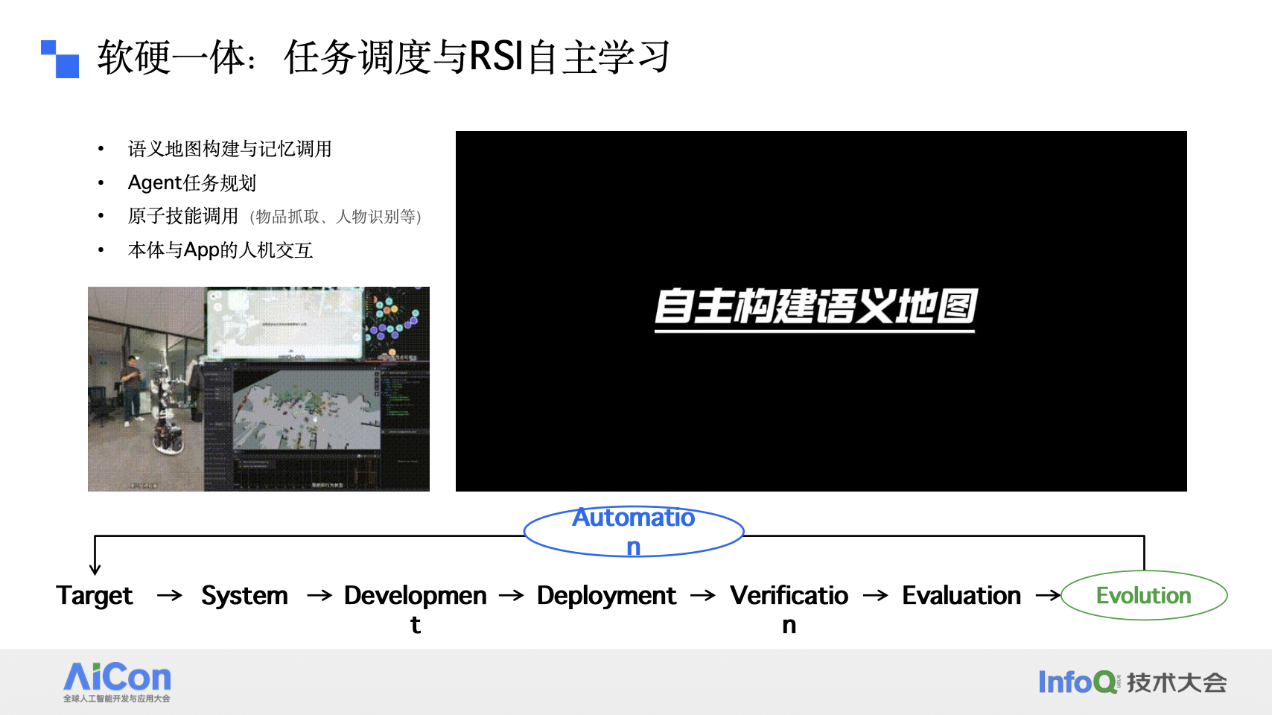
Task: Select bullet 原子技能调用
Action: click(183, 216)
